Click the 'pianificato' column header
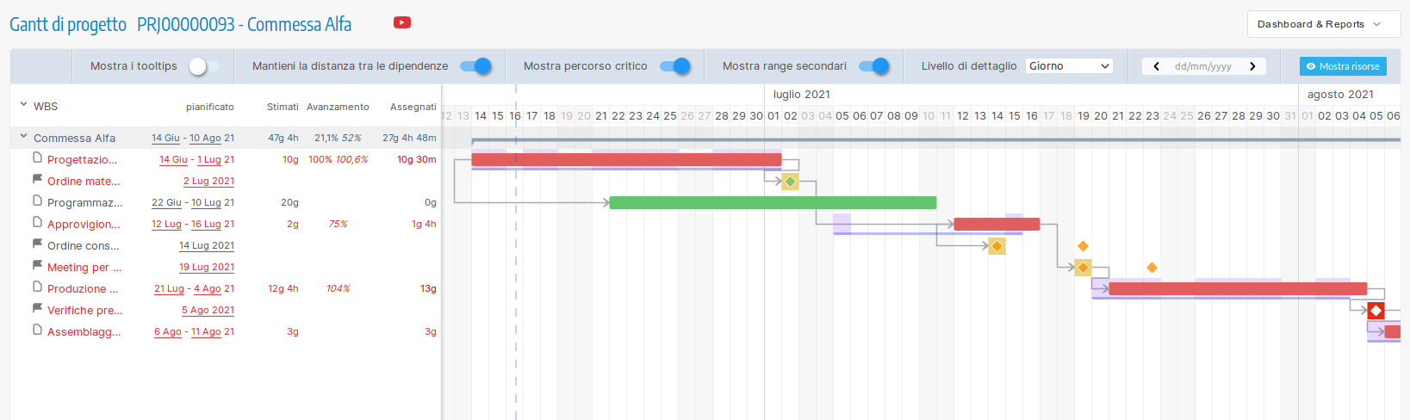The width and height of the screenshot is (1410, 420). pyautogui.click(x=210, y=107)
